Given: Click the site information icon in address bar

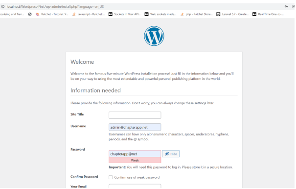Looking at the screenshot, I should click(3, 6).
